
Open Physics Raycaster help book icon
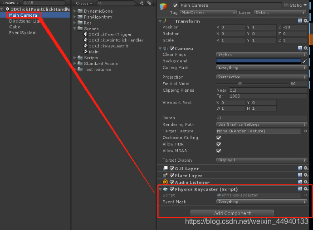point(299,189)
